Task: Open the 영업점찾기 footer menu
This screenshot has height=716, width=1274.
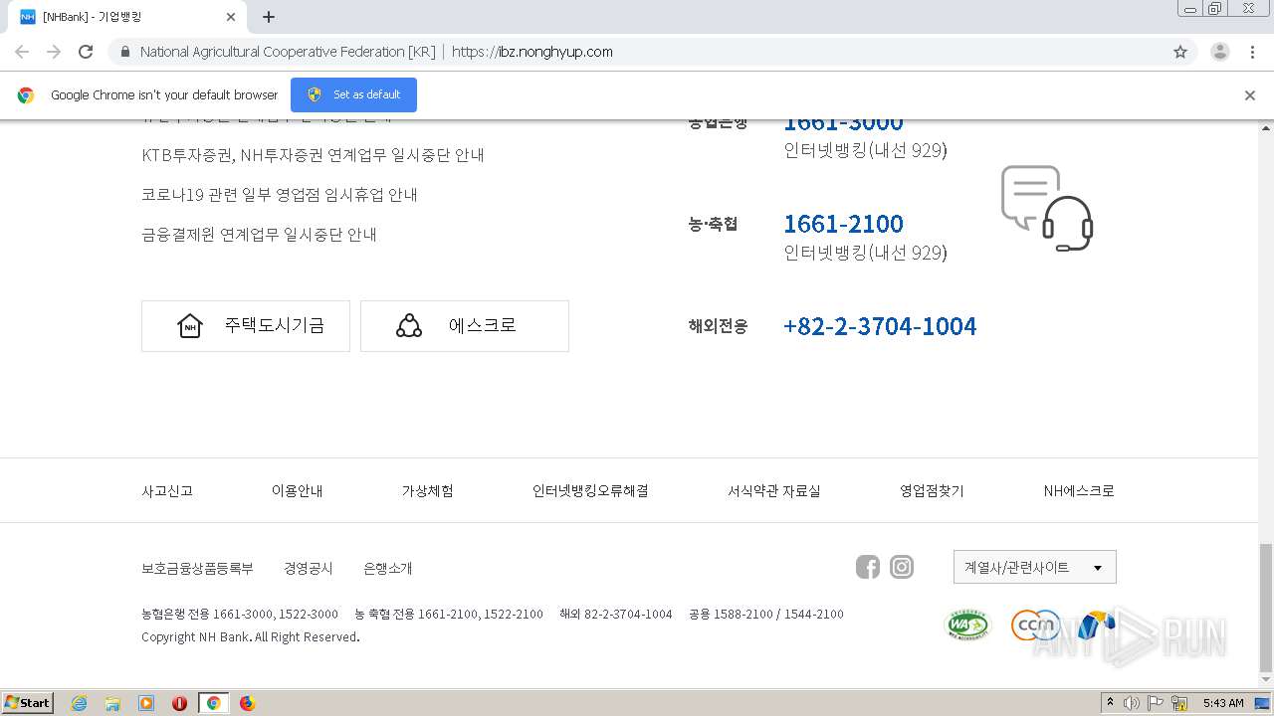Action: [932, 491]
